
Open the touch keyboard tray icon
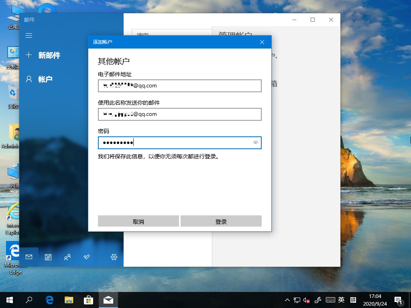(x=331, y=300)
